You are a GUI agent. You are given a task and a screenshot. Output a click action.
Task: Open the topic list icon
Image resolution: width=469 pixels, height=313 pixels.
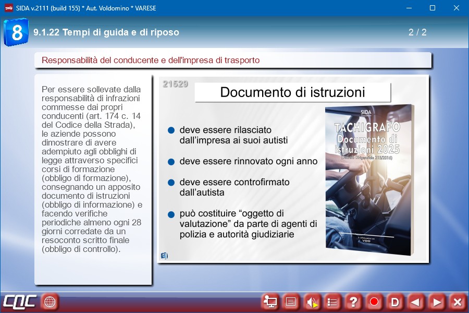click(332, 302)
